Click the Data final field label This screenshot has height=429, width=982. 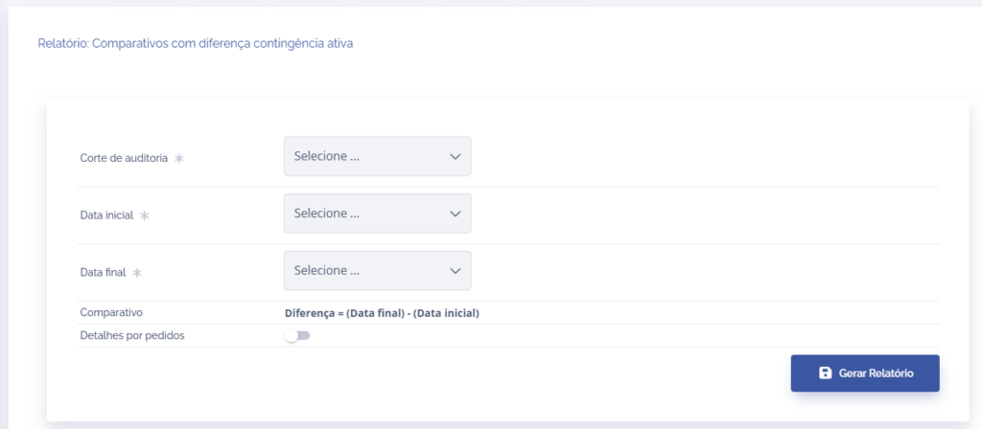click(103, 273)
